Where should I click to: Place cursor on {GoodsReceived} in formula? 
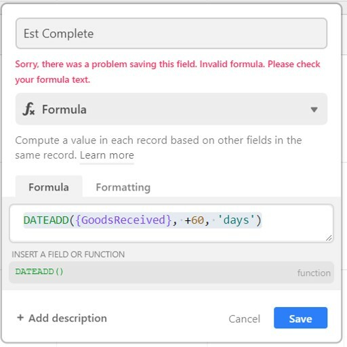(x=123, y=220)
